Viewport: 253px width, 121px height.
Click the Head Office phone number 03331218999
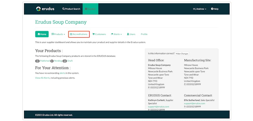157,87
